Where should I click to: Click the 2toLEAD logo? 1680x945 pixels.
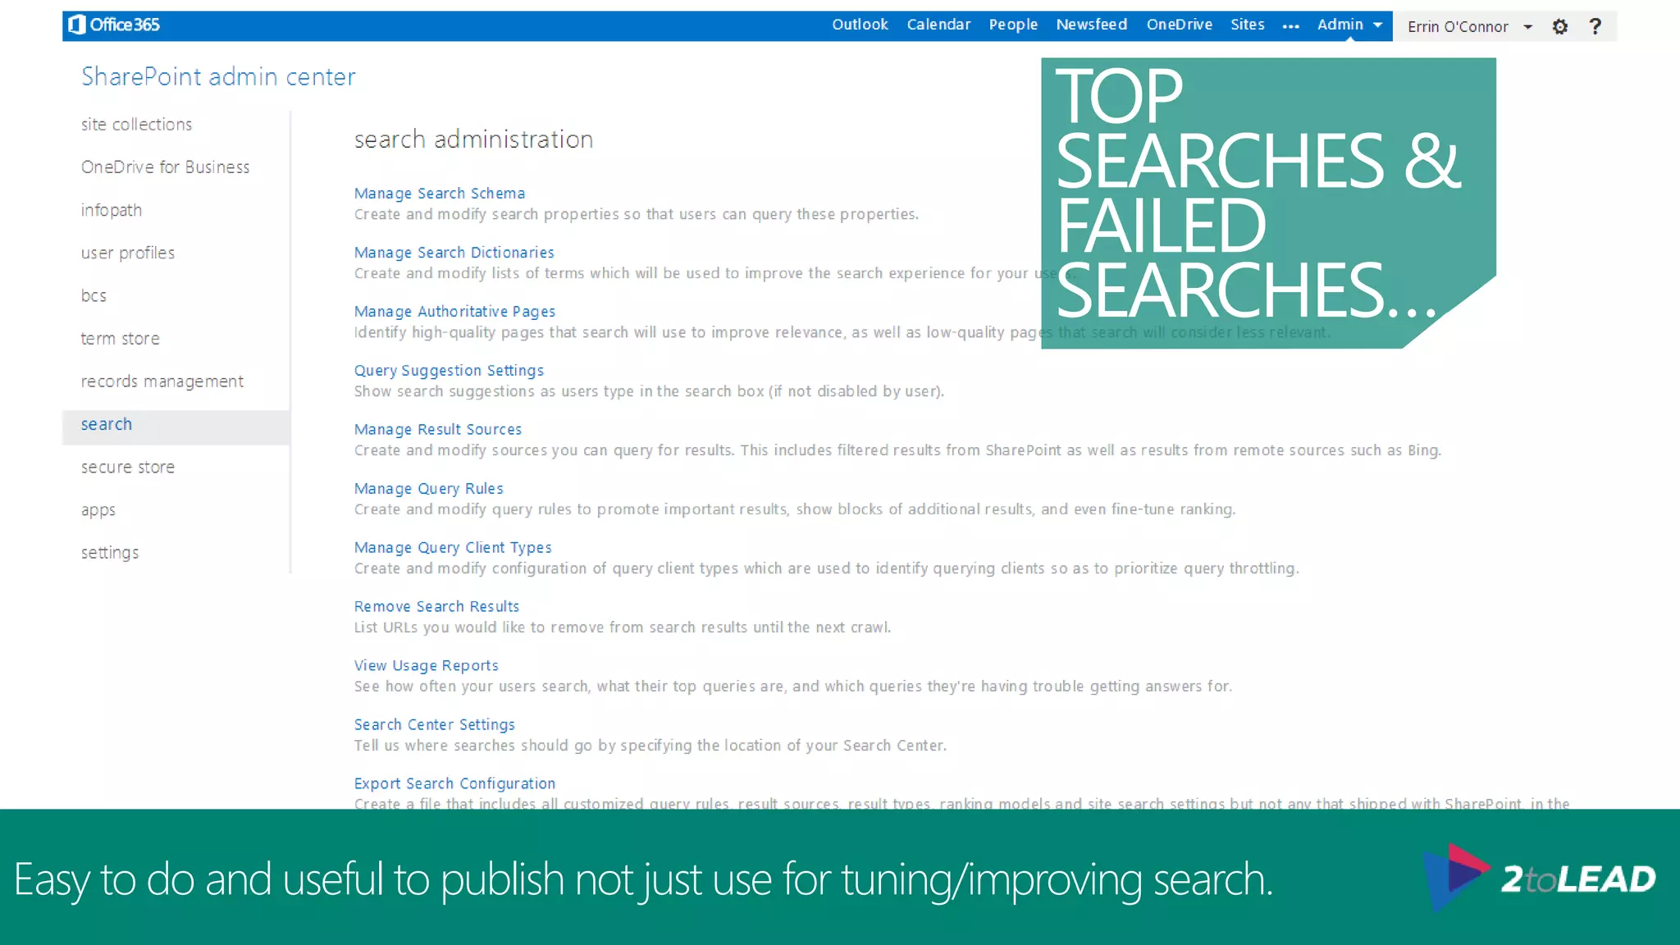point(1539,878)
